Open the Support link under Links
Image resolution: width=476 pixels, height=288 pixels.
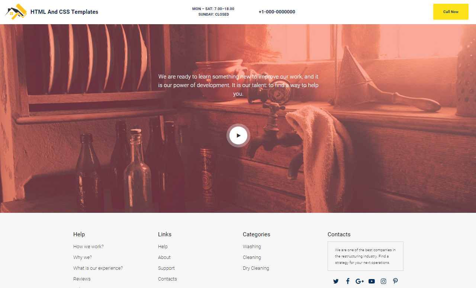pos(166,268)
